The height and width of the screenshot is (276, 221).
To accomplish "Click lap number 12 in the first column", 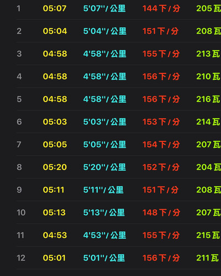I will [x=21, y=258].
